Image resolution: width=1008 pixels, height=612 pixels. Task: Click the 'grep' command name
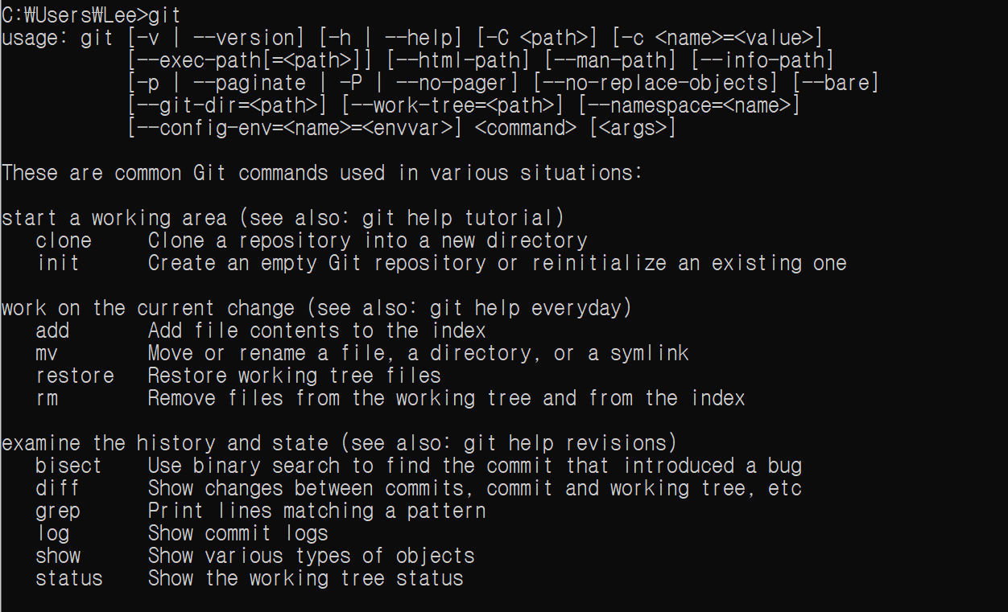pyautogui.click(x=58, y=511)
